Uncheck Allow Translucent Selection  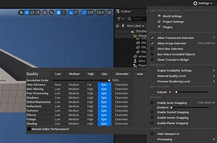152,38
